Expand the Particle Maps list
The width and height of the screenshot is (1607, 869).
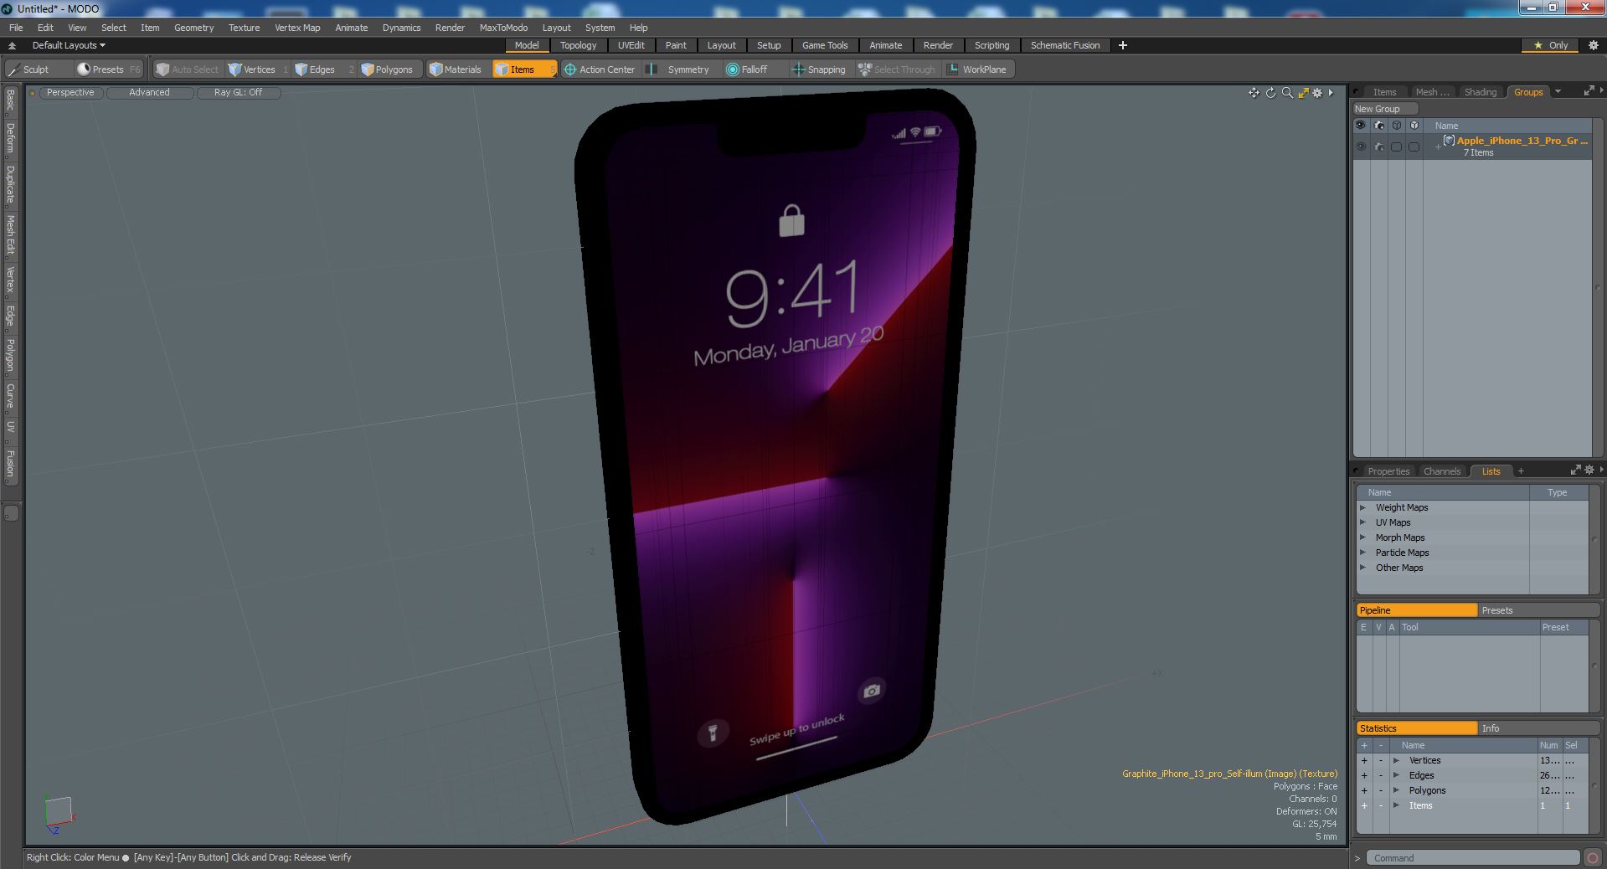tap(1363, 553)
